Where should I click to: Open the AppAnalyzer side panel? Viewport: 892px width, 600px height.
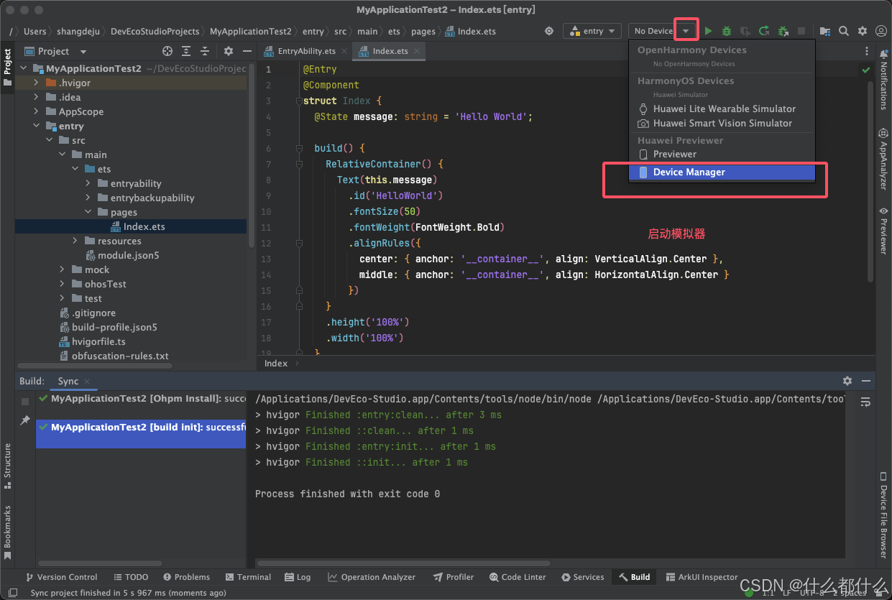point(883,159)
